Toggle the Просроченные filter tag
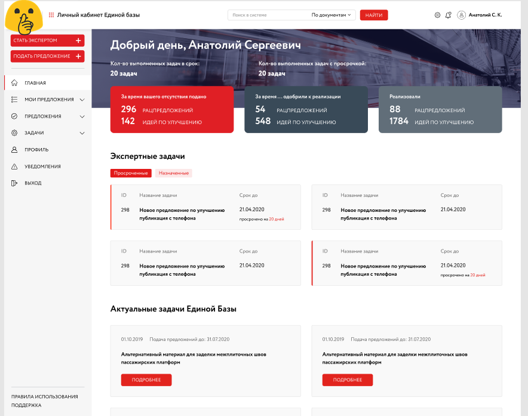 (x=131, y=173)
